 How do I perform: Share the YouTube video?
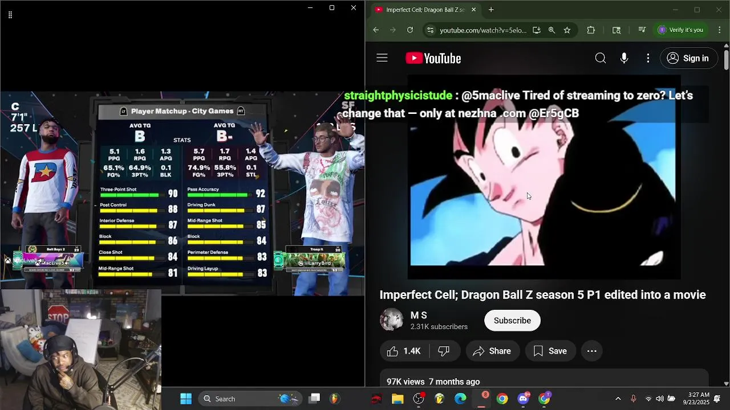[492, 351]
